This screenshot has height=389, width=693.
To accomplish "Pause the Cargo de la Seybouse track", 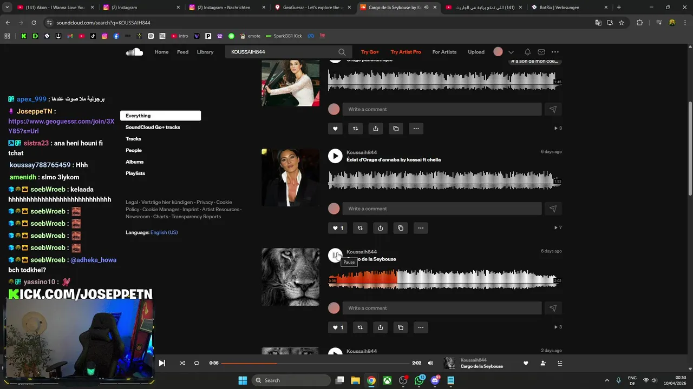I will coord(335,256).
